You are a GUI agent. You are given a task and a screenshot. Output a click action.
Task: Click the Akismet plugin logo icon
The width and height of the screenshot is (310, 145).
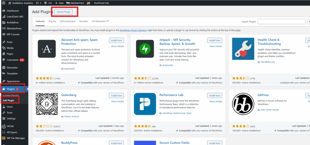coord(47,49)
